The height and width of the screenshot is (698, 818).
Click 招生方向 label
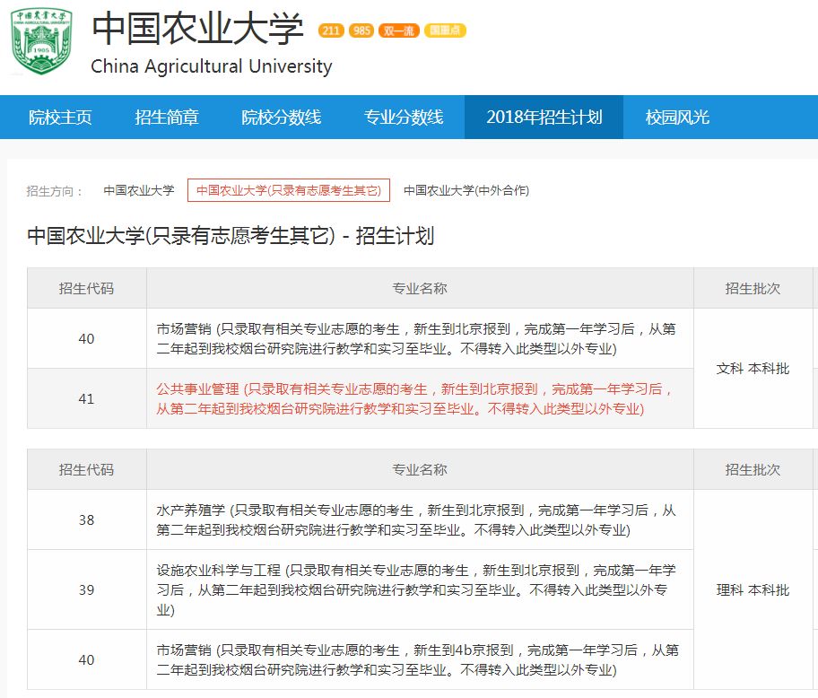click(x=54, y=191)
